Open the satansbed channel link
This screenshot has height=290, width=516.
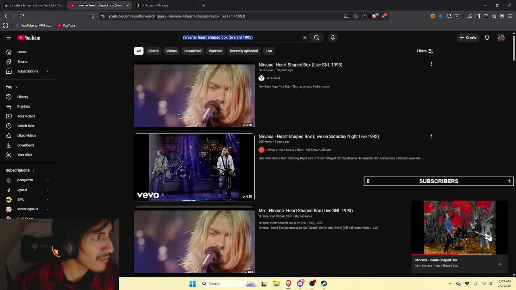tap(273, 78)
